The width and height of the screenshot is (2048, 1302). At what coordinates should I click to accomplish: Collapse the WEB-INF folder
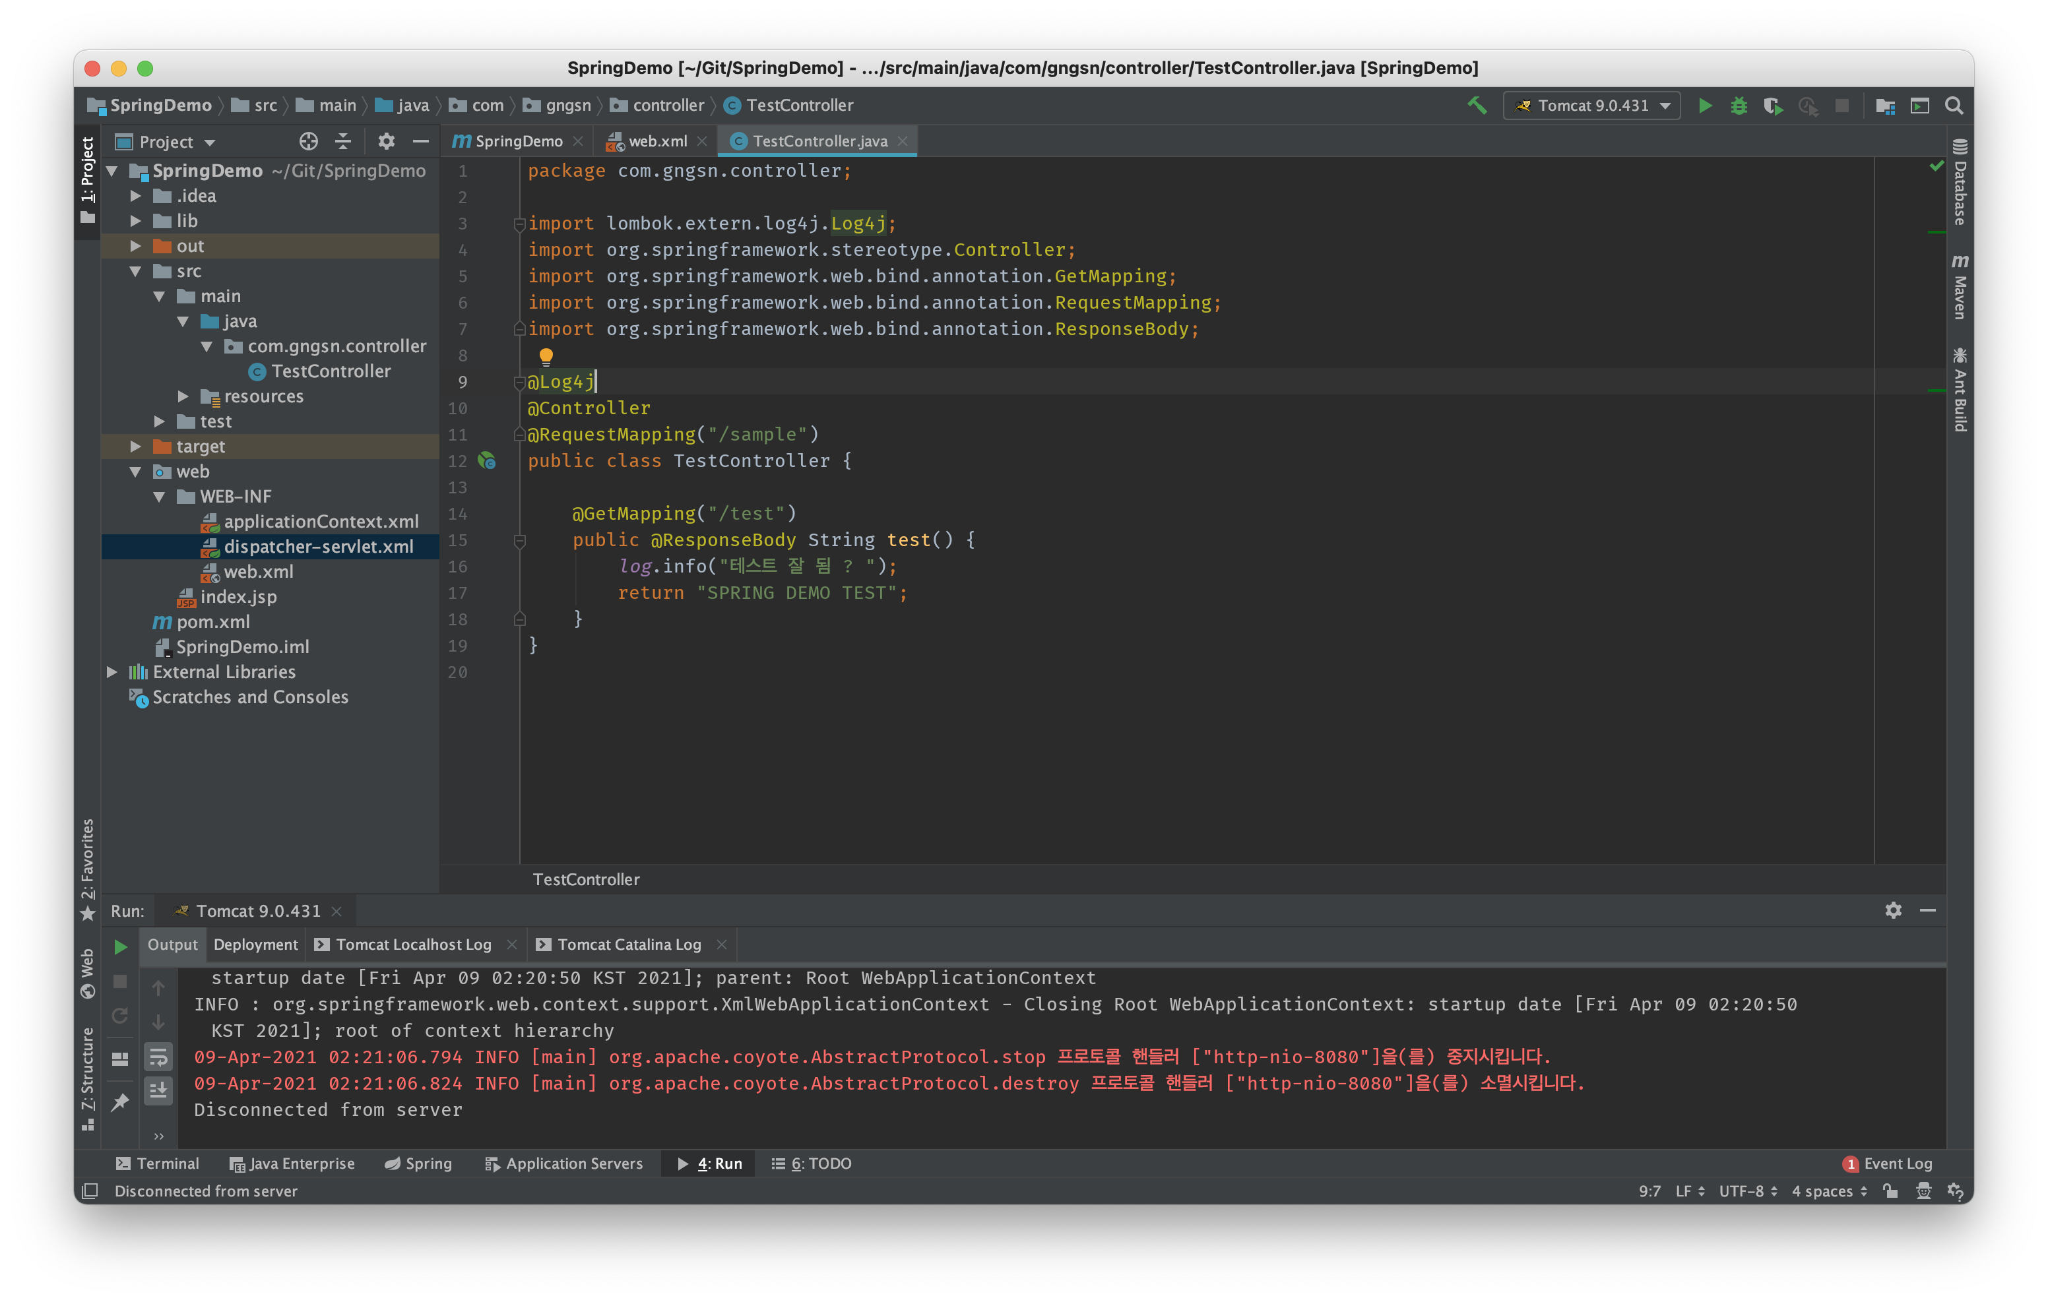click(x=159, y=497)
